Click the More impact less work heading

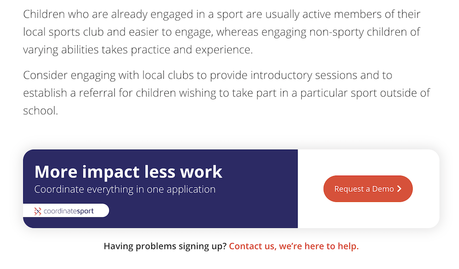tap(128, 171)
